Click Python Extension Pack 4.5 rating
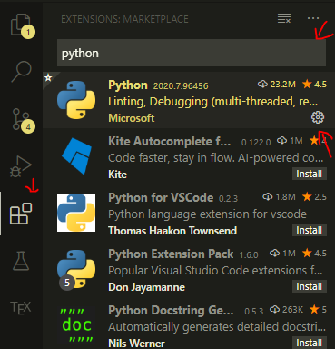335x349 pixels. point(315,254)
